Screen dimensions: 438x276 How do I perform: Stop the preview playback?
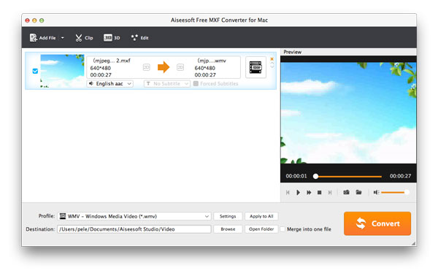click(x=319, y=193)
